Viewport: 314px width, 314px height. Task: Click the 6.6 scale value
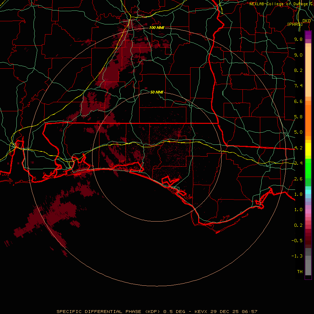[298, 101]
